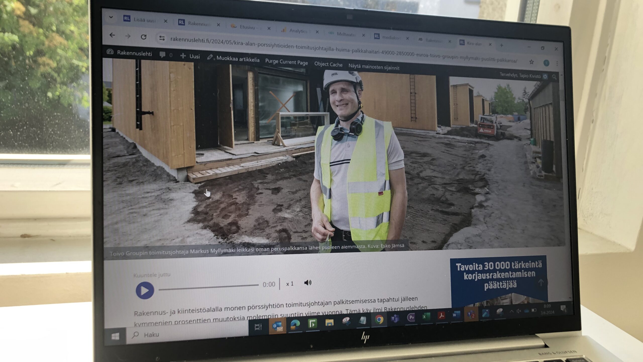Click Näytä mainosten sijainnit
Viewport: 643px width, 362px height.
(374, 67)
